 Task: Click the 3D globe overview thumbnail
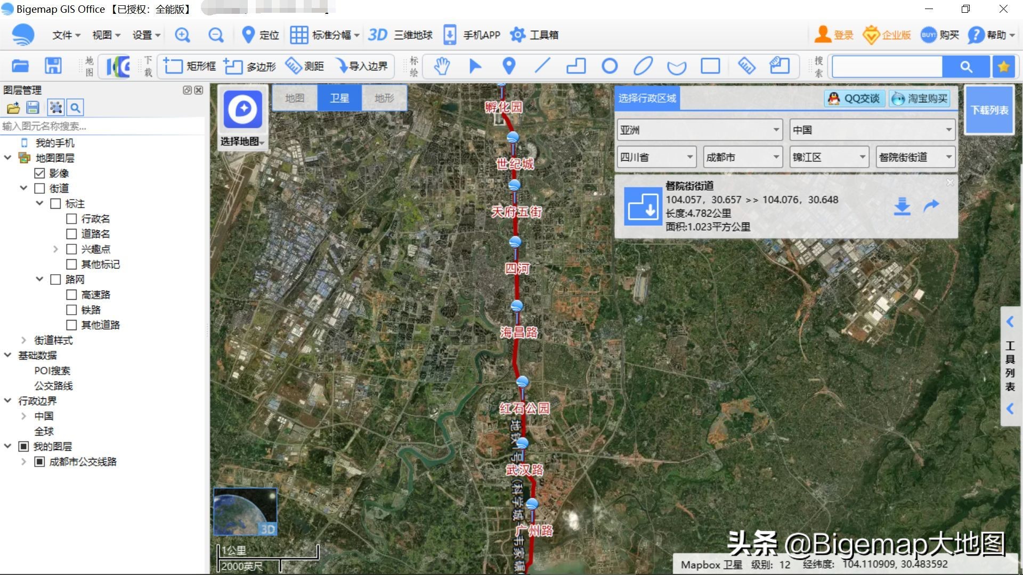[x=246, y=510]
